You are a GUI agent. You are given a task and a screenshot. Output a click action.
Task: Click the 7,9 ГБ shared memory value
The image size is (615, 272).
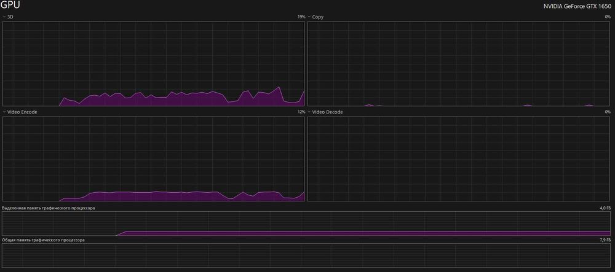click(x=605, y=239)
